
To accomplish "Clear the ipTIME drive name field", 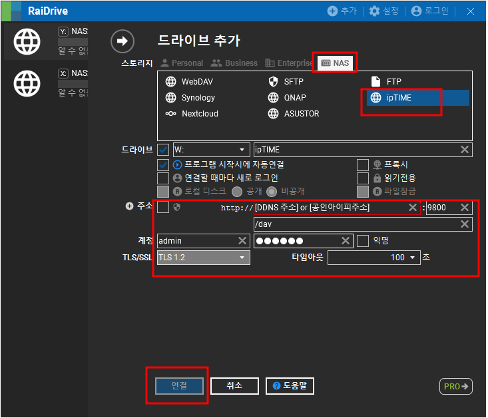I will click(x=465, y=150).
